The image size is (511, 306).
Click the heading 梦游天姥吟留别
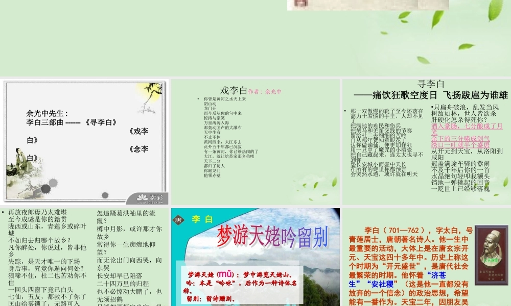click(x=272, y=237)
